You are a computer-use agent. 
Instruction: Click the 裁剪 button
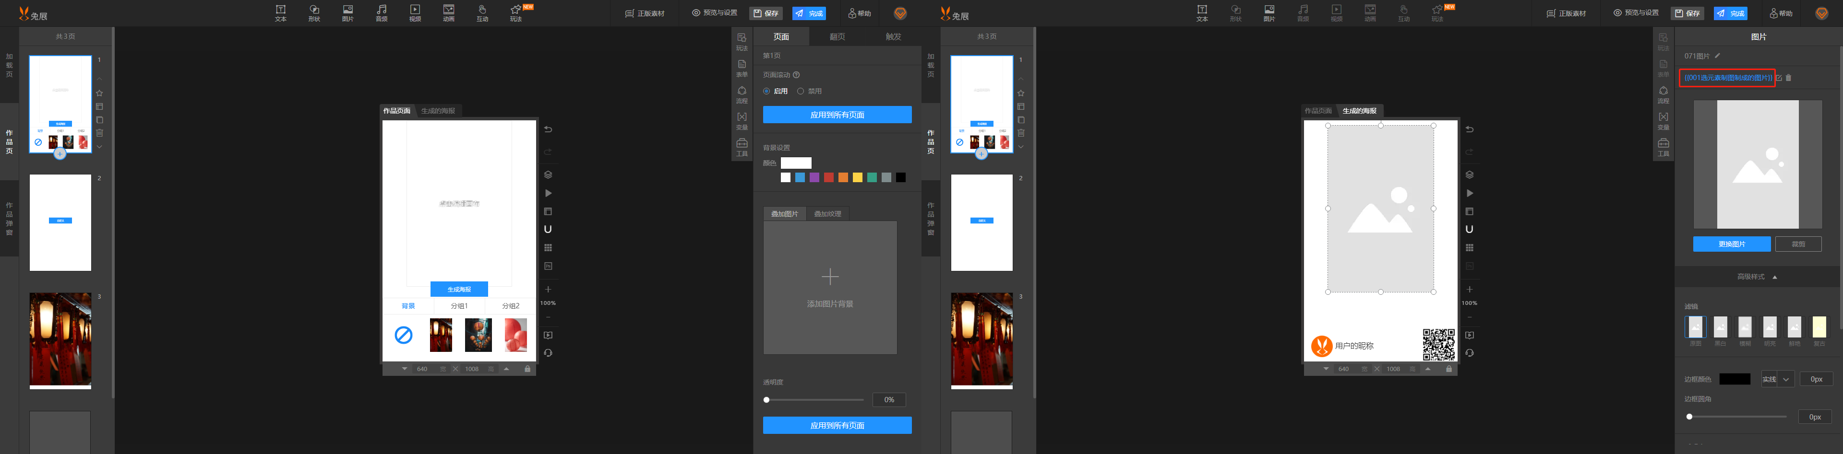tap(1798, 244)
